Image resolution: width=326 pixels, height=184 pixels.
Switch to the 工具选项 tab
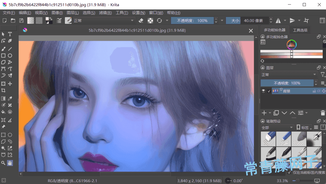[x=300, y=30]
